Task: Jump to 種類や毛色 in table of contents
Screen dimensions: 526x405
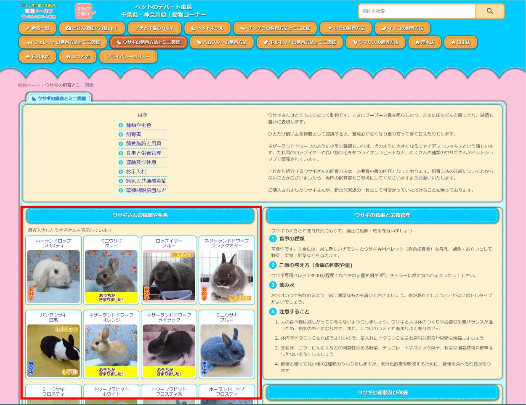Action: (x=138, y=125)
